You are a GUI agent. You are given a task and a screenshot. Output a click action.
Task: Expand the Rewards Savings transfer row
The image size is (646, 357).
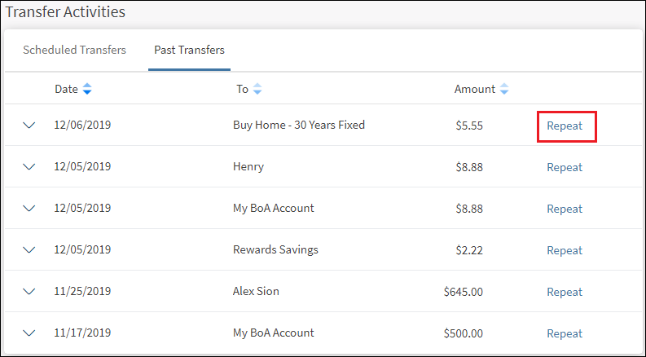tap(30, 250)
